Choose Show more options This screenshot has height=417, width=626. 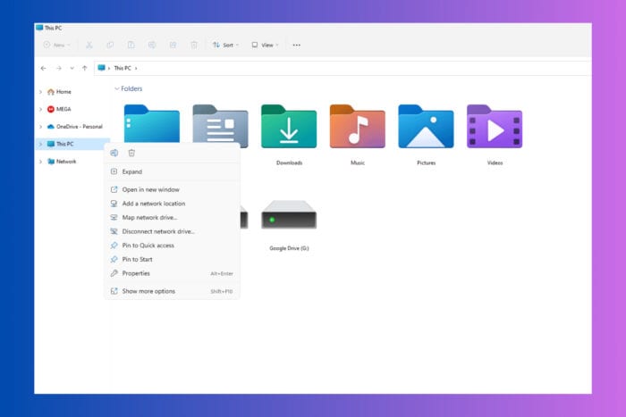click(172, 291)
